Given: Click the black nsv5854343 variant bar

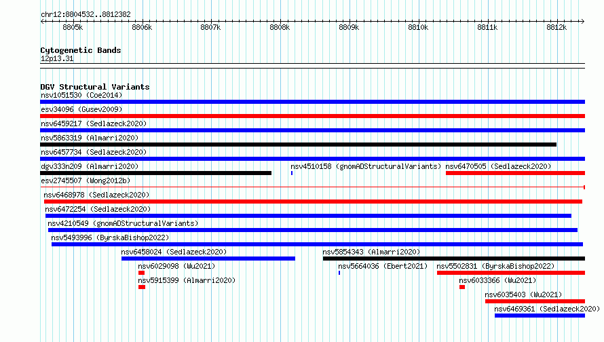Looking at the screenshot, I should (454, 259).
